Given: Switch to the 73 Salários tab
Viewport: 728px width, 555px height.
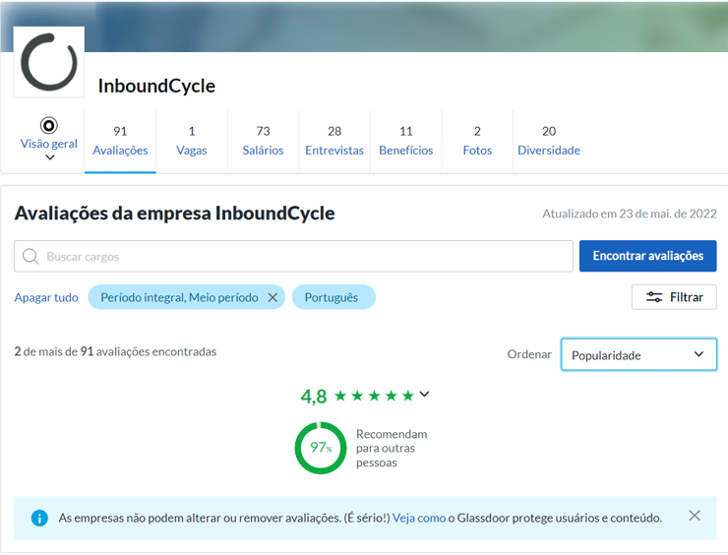Looking at the screenshot, I should [x=263, y=141].
